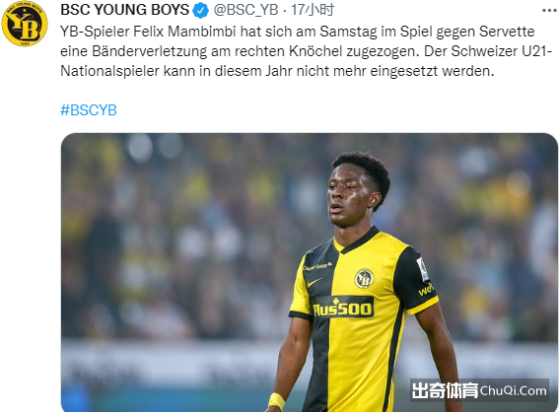Click the blue verified badge icon

201,10
